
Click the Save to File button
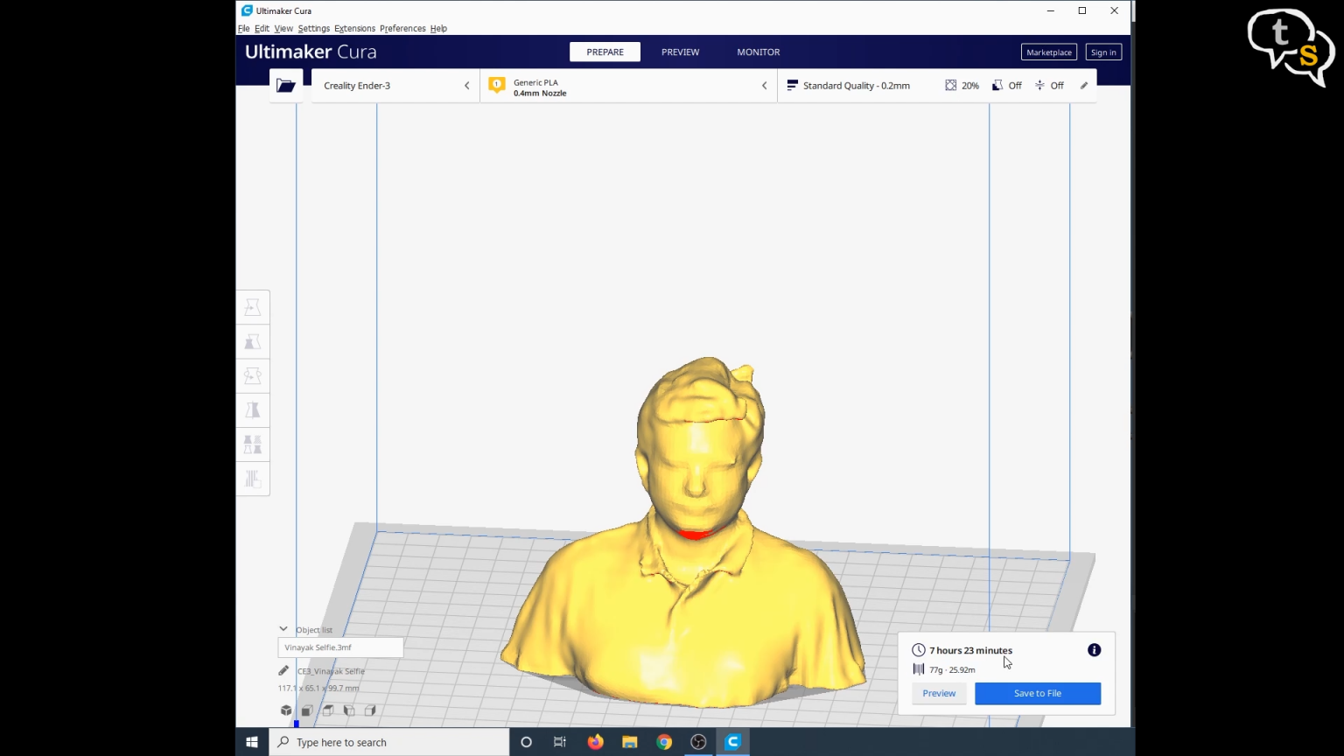(x=1037, y=693)
